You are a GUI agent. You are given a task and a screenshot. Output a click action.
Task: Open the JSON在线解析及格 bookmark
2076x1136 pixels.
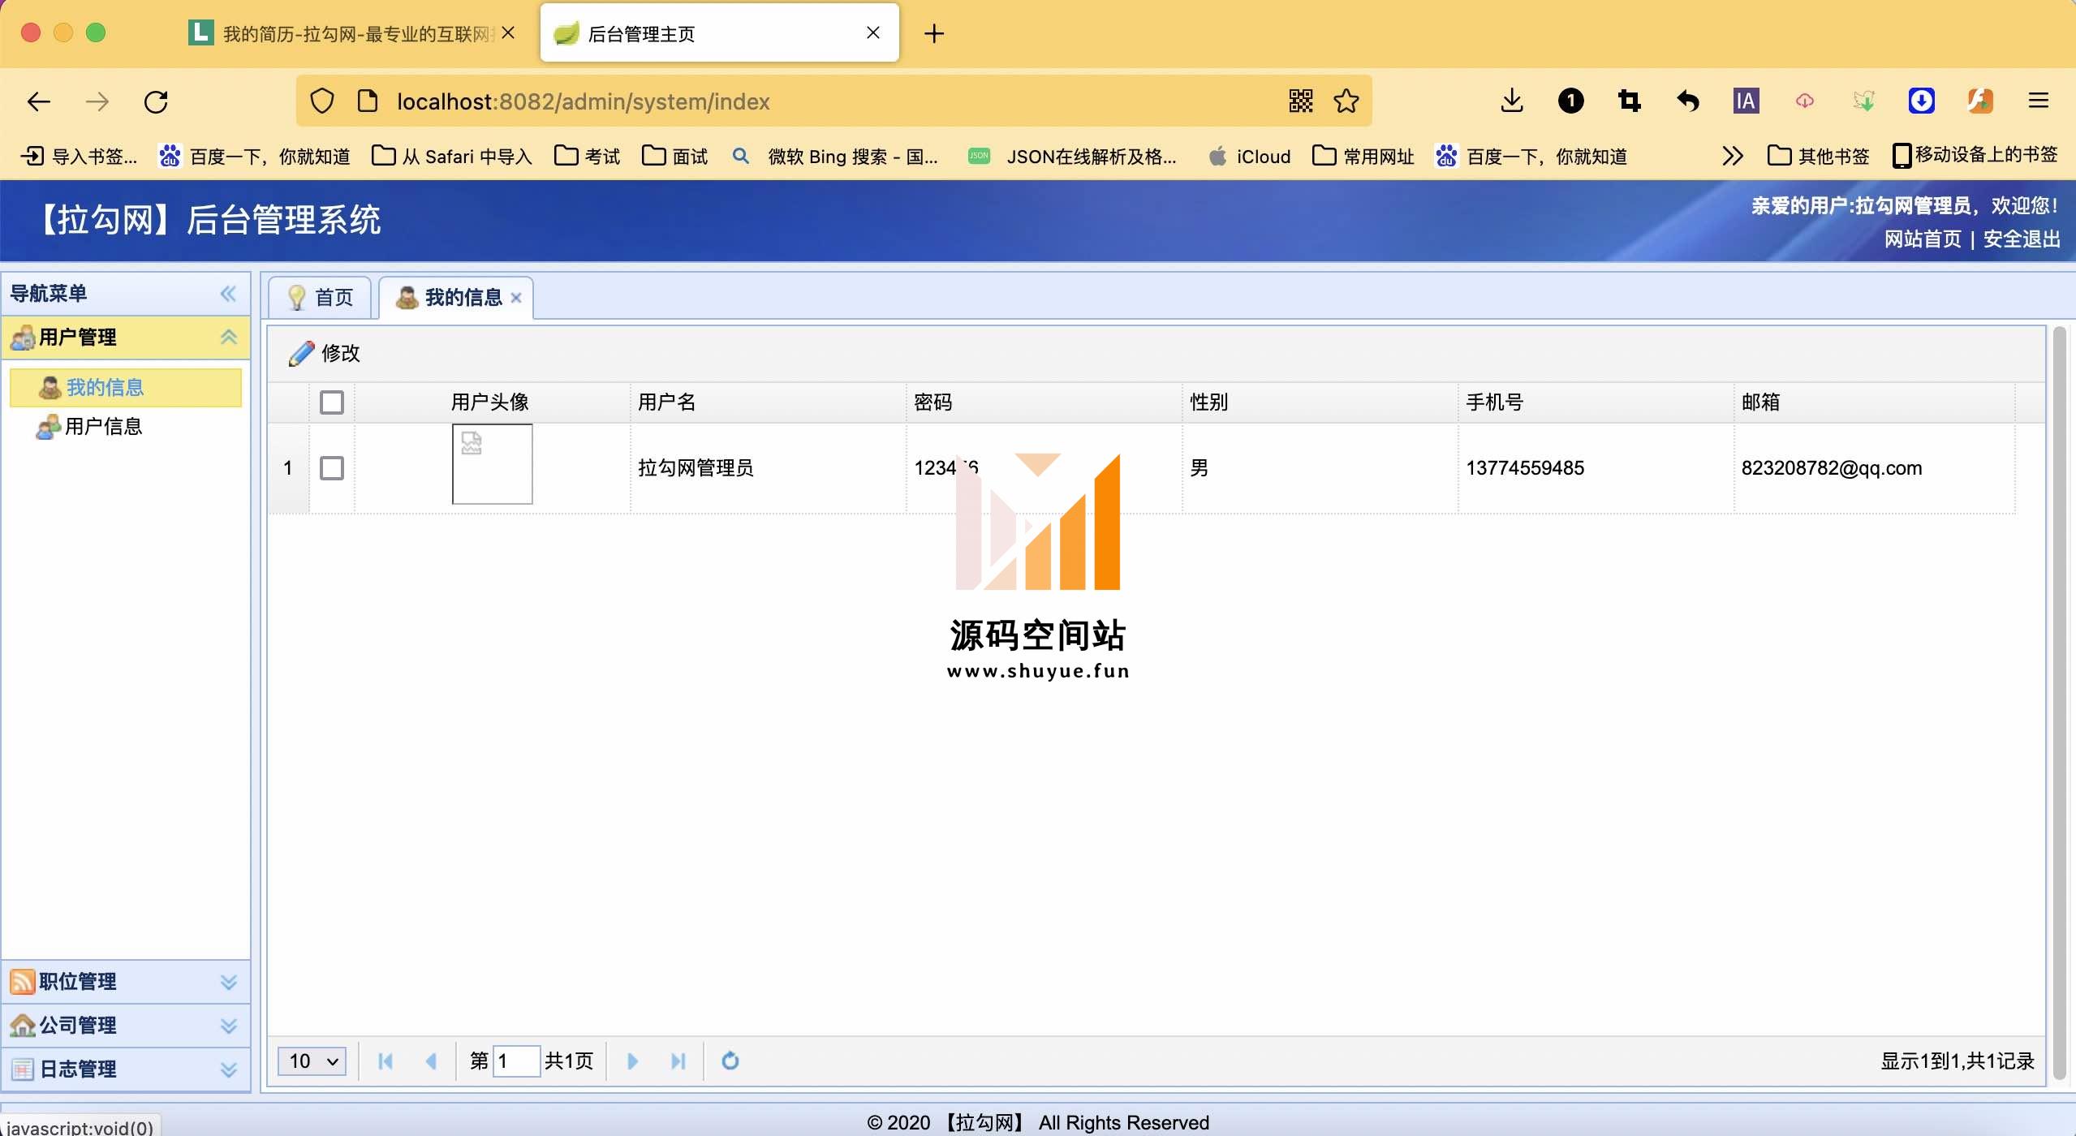click(x=1071, y=156)
